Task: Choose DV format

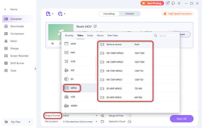Action: [79, 79]
